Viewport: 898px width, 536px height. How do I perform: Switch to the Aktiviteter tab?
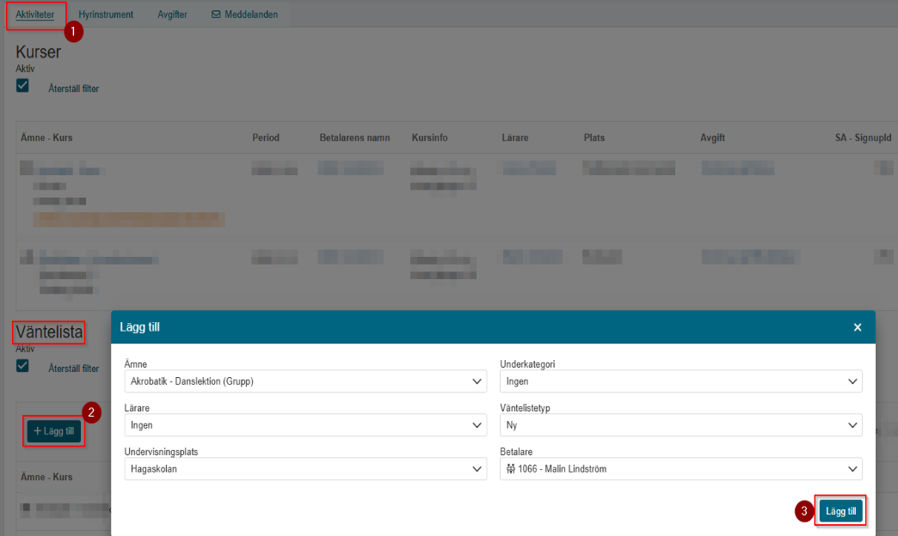click(x=35, y=15)
